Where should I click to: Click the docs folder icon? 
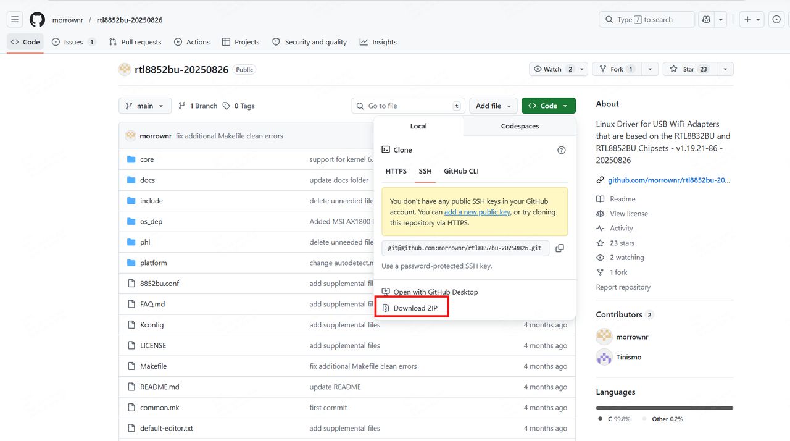pyautogui.click(x=131, y=180)
